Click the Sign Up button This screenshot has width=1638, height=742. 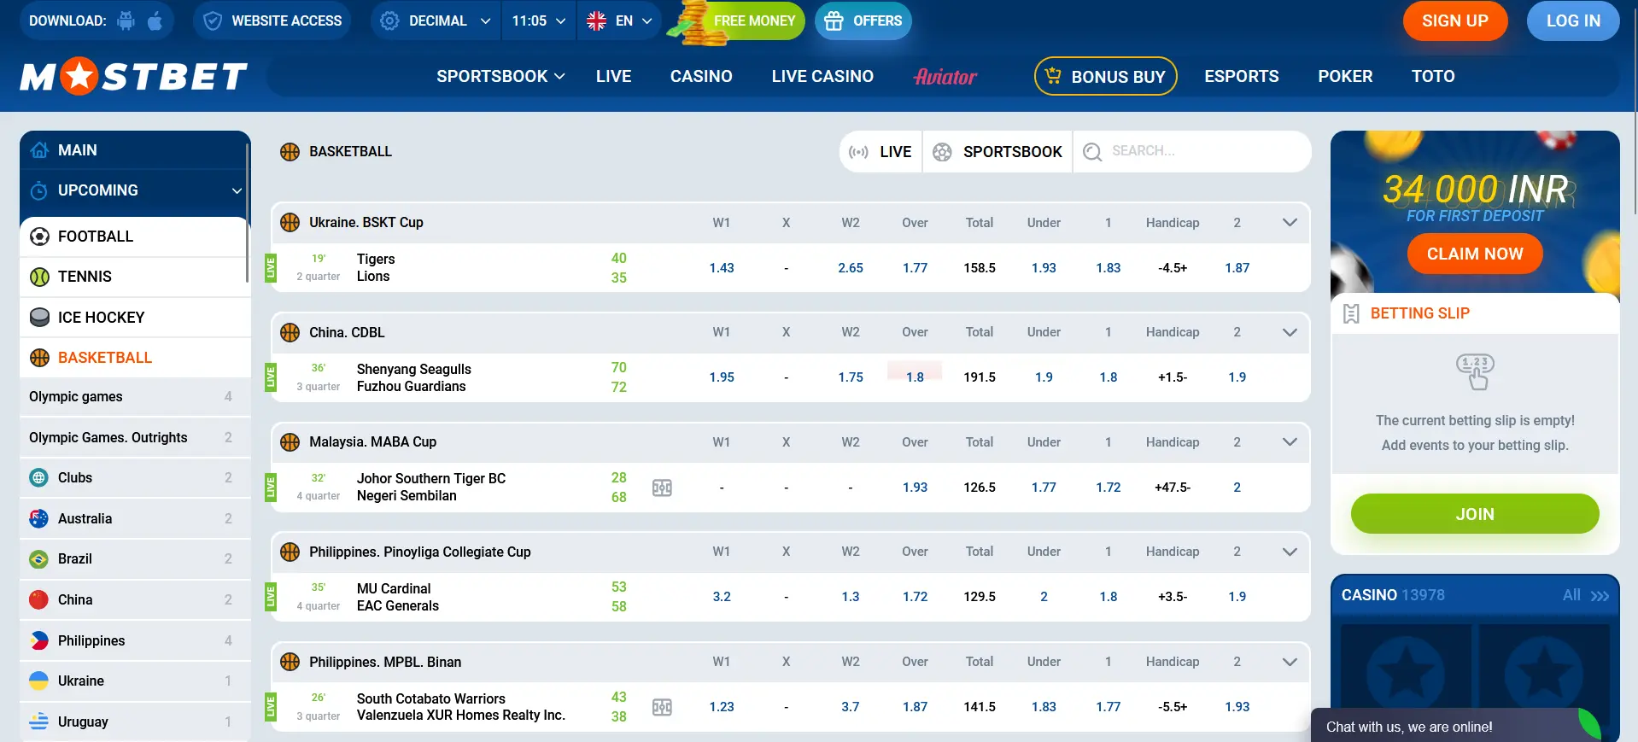[1454, 21]
